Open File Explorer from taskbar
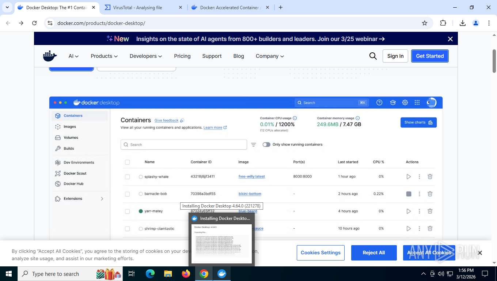Screen dimensions: 497x281 (168, 274)
